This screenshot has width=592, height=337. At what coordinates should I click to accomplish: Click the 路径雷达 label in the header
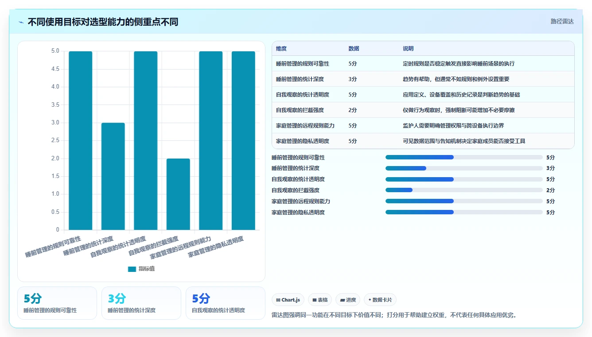pos(562,21)
